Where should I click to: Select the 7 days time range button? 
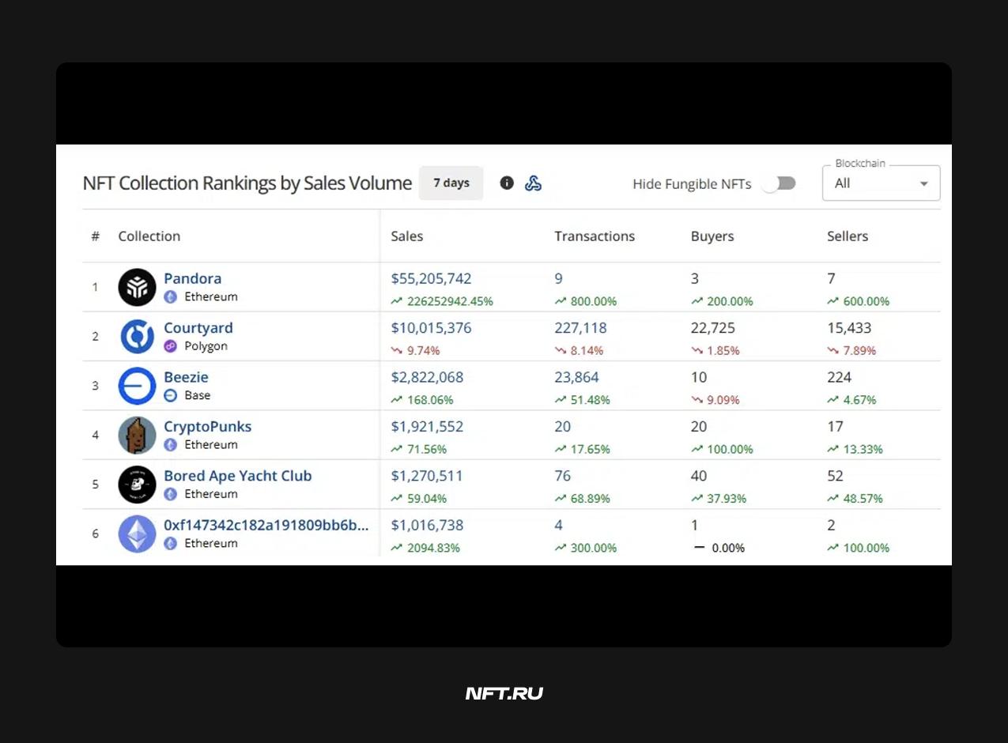tap(451, 183)
